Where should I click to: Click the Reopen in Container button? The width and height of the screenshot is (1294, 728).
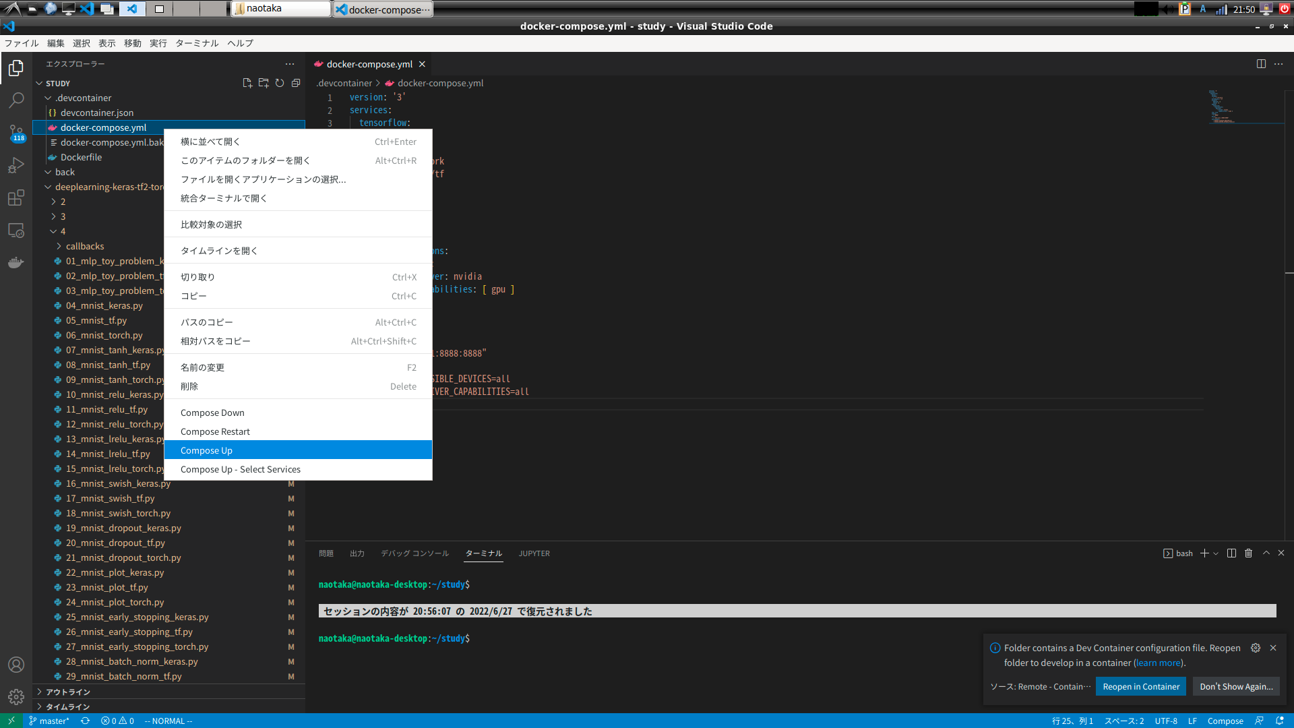[x=1141, y=686]
